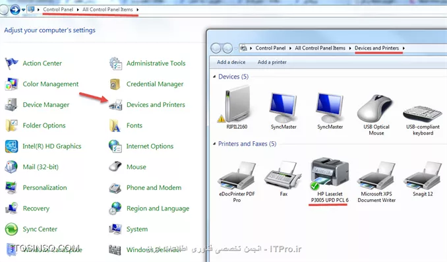Image resolution: width=447 pixels, height=262 pixels.
Task: Open the Administrative Tools icon
Action: click(115, 63)
